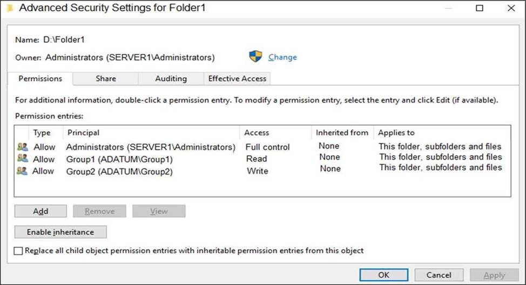This screenshot has width=526, height=285.
Task: Minimize the Advanced Security Settings dialog
Action: (447, 8)
